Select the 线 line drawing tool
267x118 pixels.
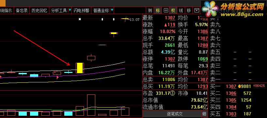pos(181,10)
